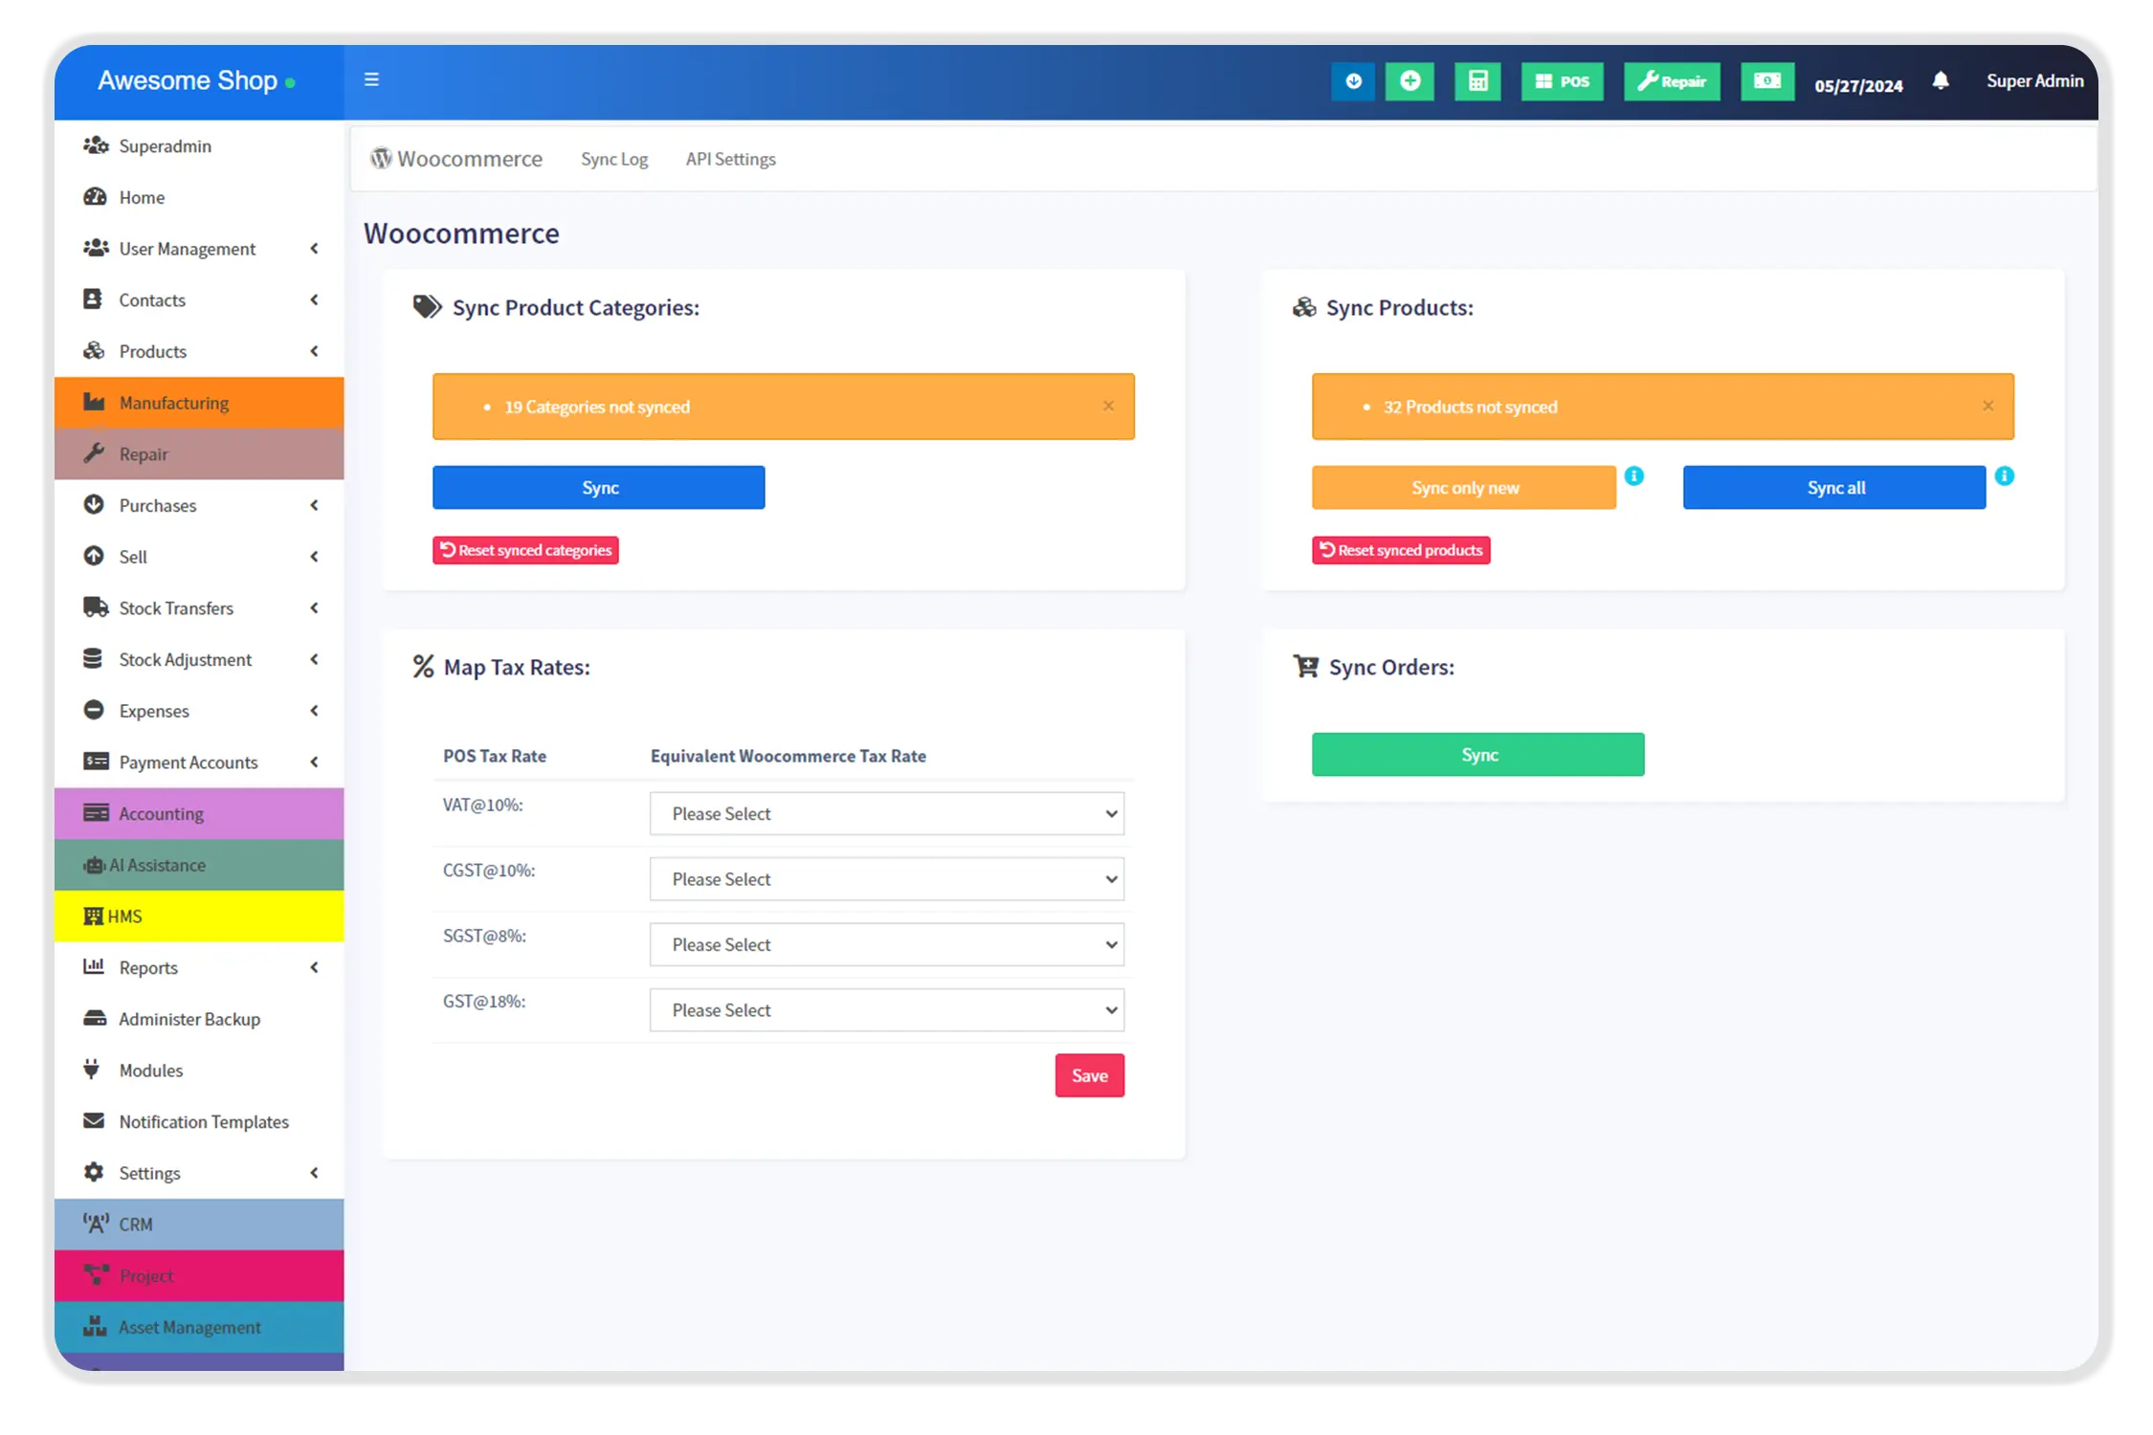Expand the Payment Accounts sidebar menu
This screenshot has width=2153, height=1435.
coord(199,762)
